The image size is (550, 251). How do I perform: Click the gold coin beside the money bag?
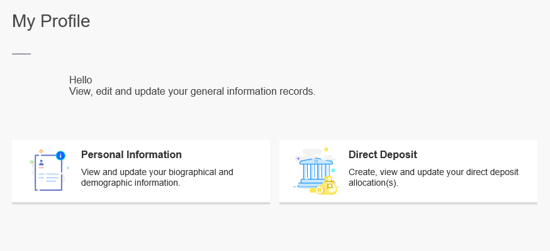tap(320, 190)
